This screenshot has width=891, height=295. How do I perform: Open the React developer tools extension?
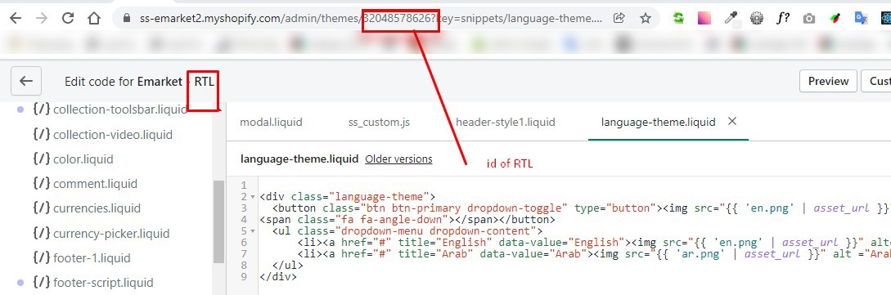[885, 18]
